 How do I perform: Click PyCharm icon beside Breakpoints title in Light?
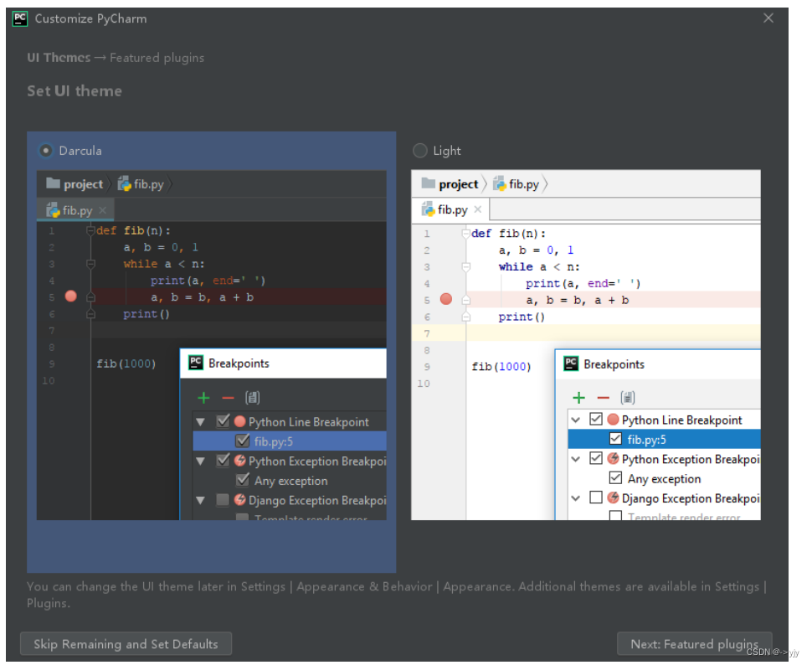click(x=571, y=363)
